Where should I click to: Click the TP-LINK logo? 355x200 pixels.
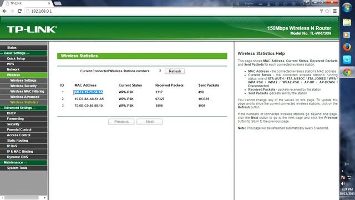[32, 29]
